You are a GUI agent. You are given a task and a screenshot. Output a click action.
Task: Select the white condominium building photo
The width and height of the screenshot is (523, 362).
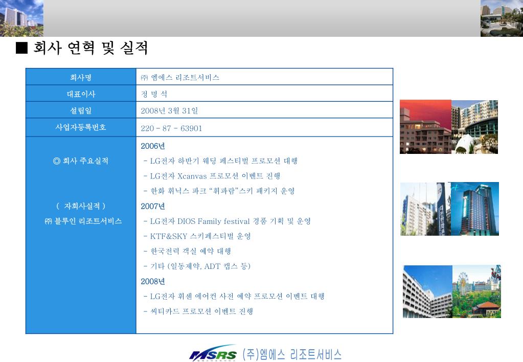pyautogui.click(x=427, y=291)
